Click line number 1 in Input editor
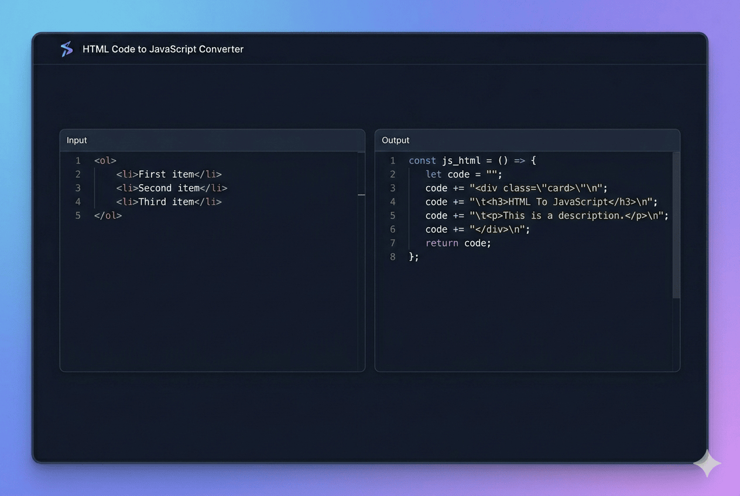 tap(78, 160)
